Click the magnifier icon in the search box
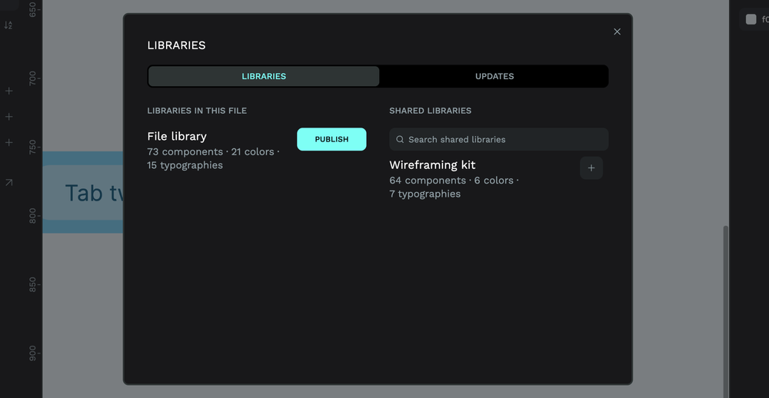Screen dimensions: 769x398 [400, 140]
